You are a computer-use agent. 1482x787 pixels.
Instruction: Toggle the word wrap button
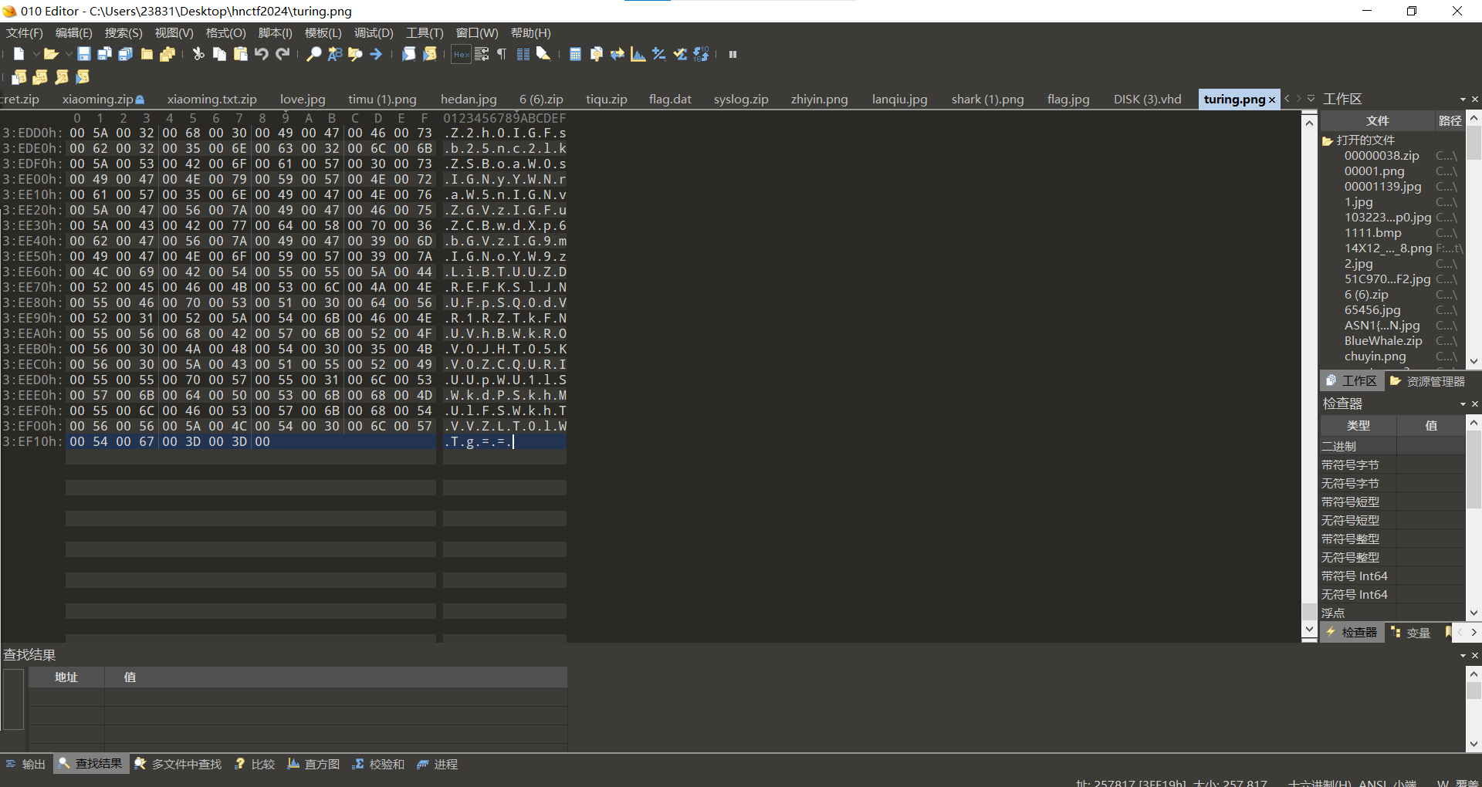(482, 54)
